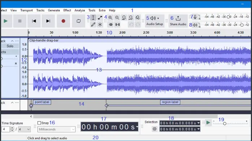The width and height of the screenshot is (252, 141).
Task: Skip to end of track
Action: (48, 21)
